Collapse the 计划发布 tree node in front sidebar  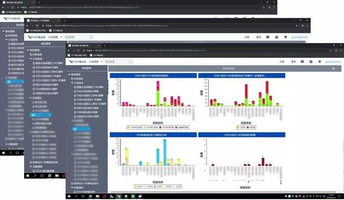tap(72, 83)
